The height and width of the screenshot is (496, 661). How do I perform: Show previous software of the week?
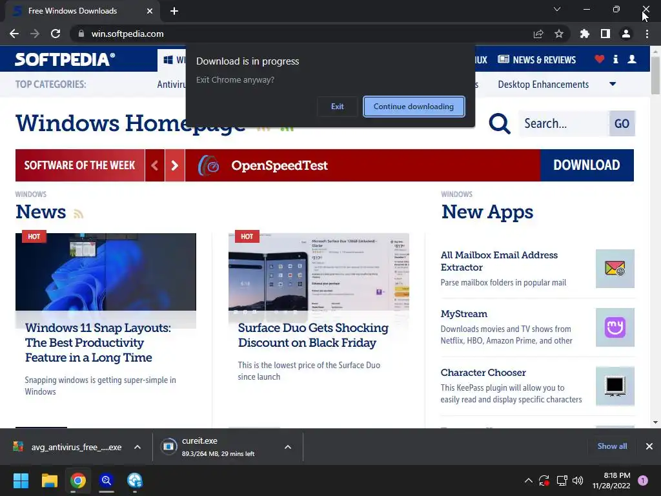pos(155,165)
